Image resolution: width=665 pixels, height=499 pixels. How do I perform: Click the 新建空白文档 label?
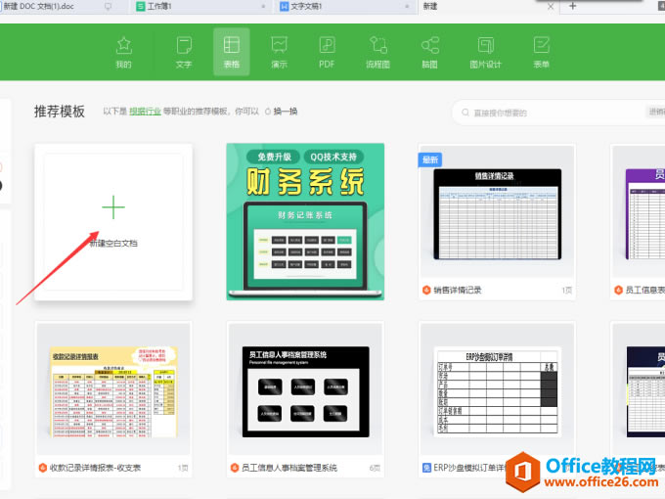[x=113, y=243]
